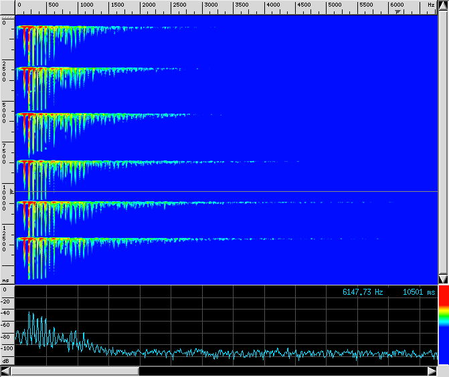Click the Hz unit label on ruler
The width and height of the screenshot is (449, 377).
point(431,5)
